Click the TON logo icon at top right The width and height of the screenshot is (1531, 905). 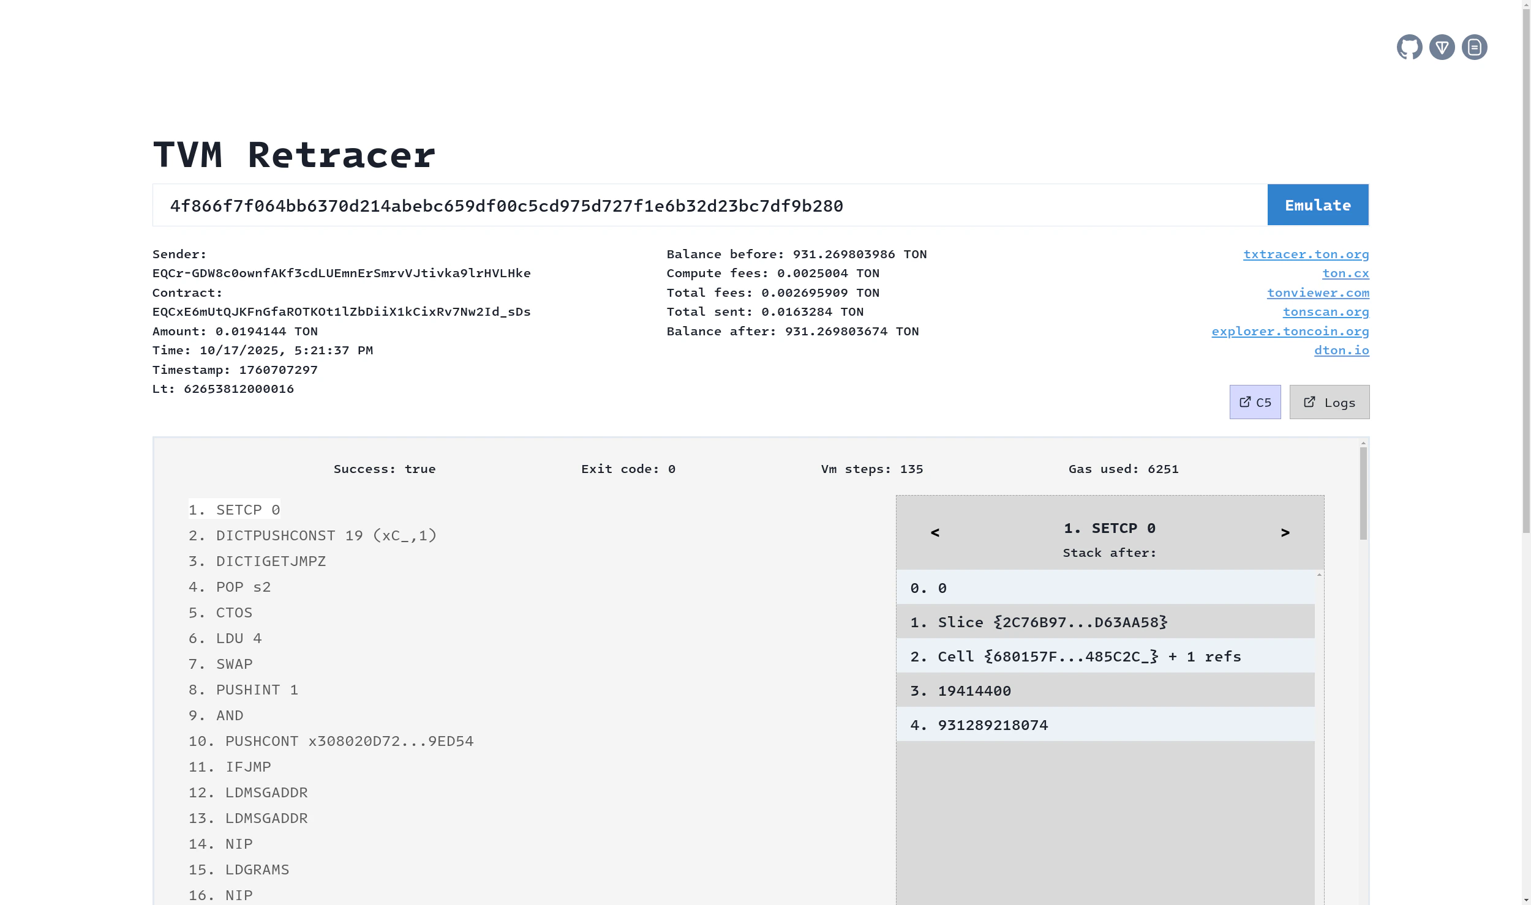pyautogui.click(x=1442, y=47)
